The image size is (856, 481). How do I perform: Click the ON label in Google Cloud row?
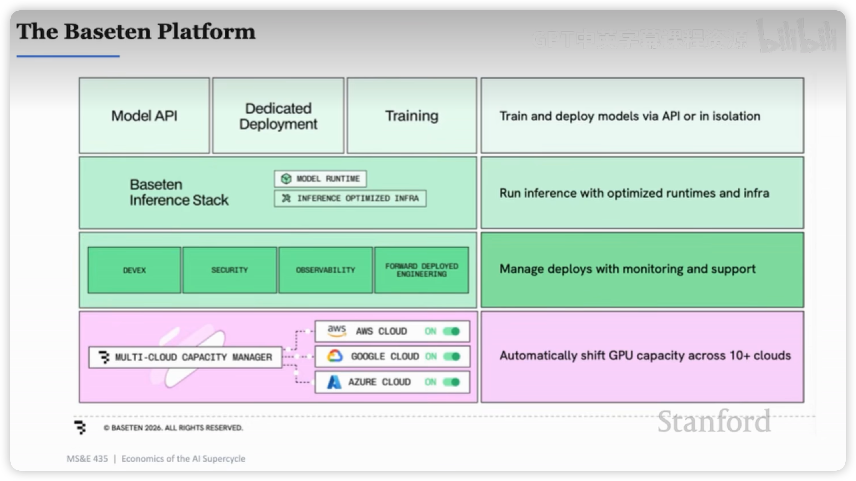pos(431,356)
